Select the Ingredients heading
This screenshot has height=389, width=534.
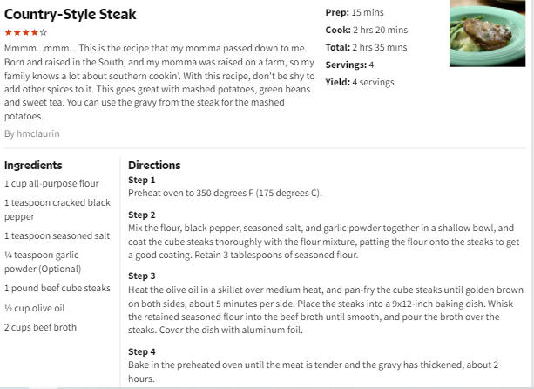(x=33, y=166)
